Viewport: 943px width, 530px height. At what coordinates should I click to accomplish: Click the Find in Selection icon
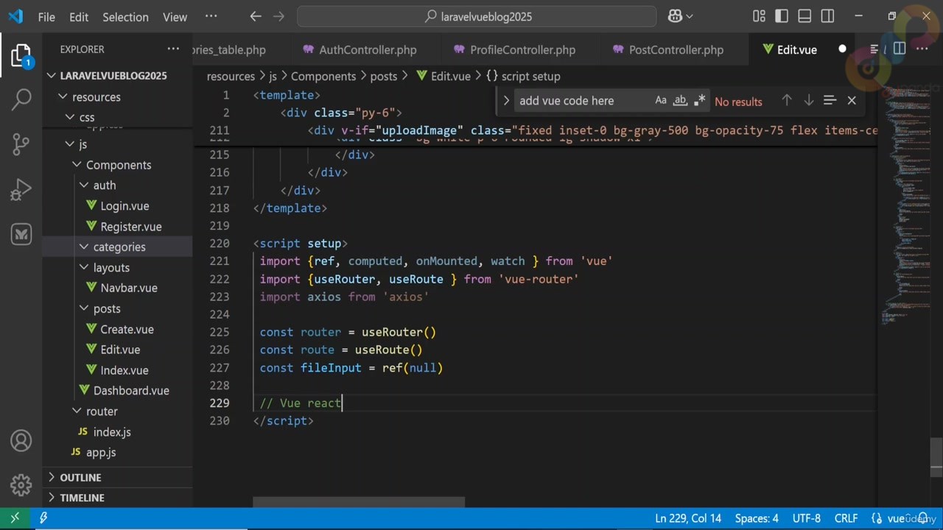point(830,100)
